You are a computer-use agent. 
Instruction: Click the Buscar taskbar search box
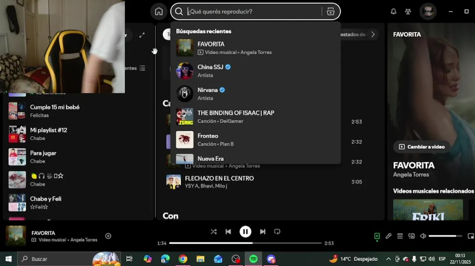click(x=69, y=259)
